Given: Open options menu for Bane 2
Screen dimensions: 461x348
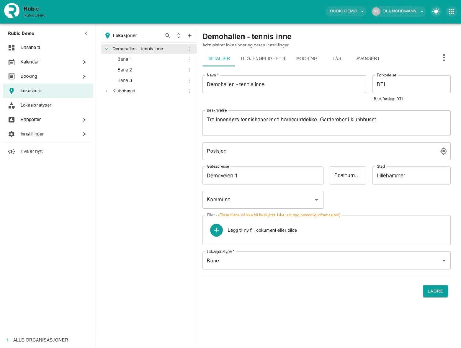Looking at the screenshot, I should (189, 70).
